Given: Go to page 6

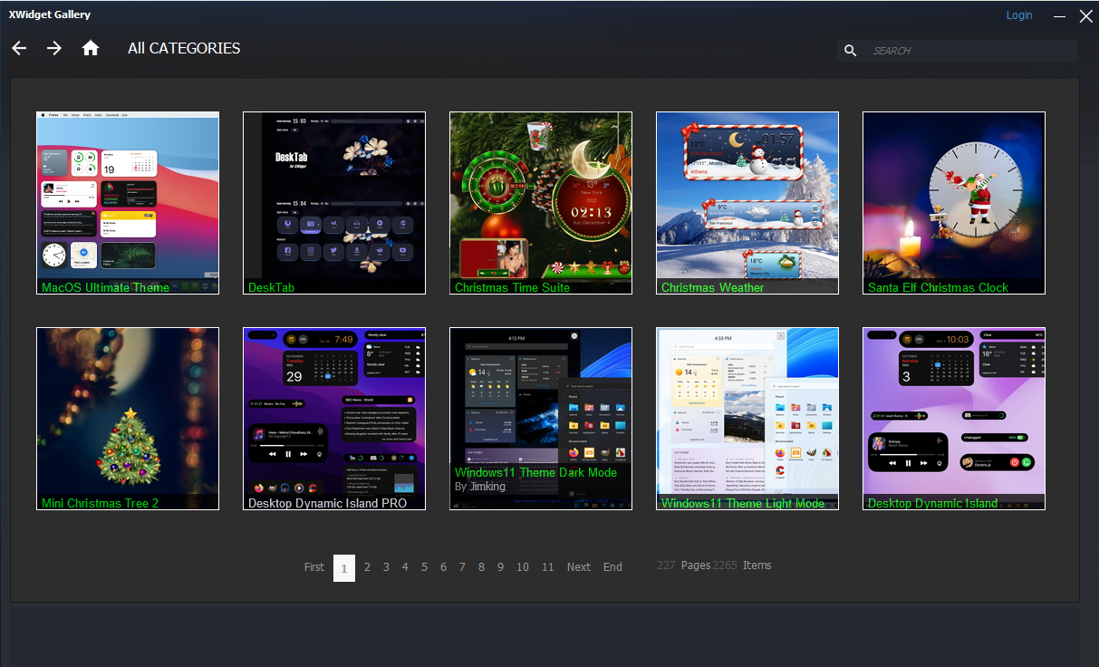Looking at the screenshot, I should click(443, 567).
